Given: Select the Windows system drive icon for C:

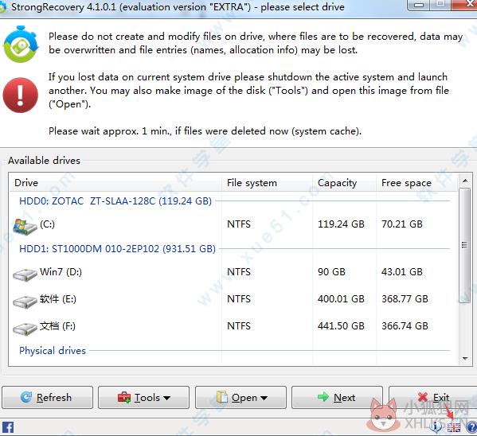Looking at the screenshot, I should (25, 227).
